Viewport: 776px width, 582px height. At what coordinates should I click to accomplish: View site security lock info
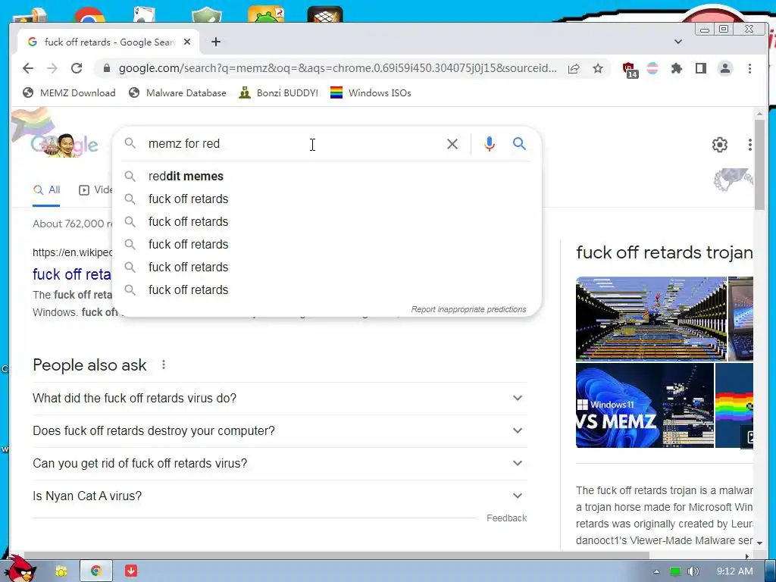pyautogui.click(x=106, y=68)
